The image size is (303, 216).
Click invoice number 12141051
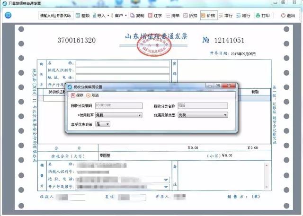(x=229, y=40)
